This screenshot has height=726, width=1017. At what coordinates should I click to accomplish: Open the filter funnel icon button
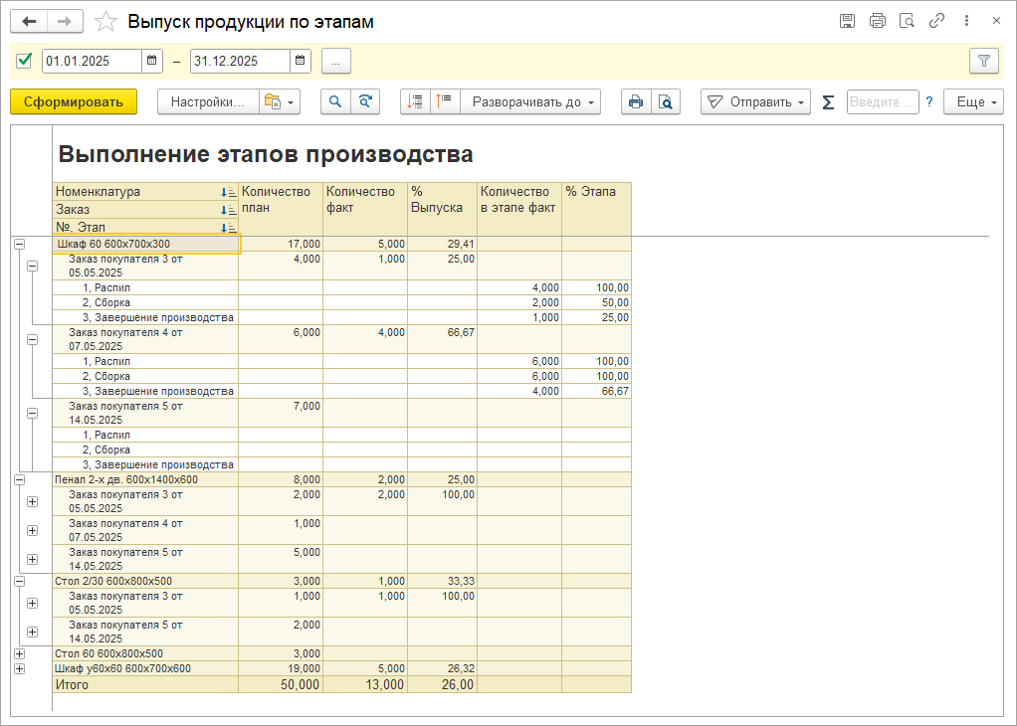point(984,61)
